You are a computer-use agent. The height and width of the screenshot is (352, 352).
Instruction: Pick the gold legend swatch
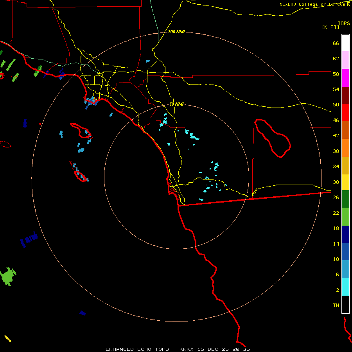pos(345,165)
